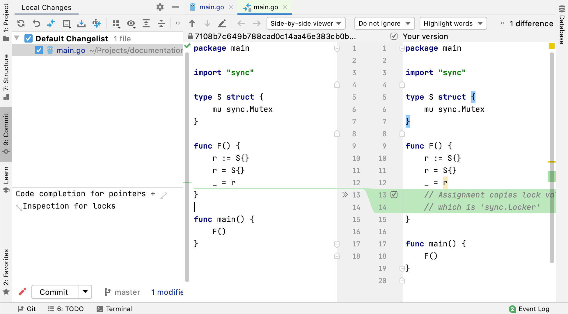Image resolution: width=568 pixels, height=314 pixels.
Task: Jump to source with pencil icon
Action: (x=222, y=23)
